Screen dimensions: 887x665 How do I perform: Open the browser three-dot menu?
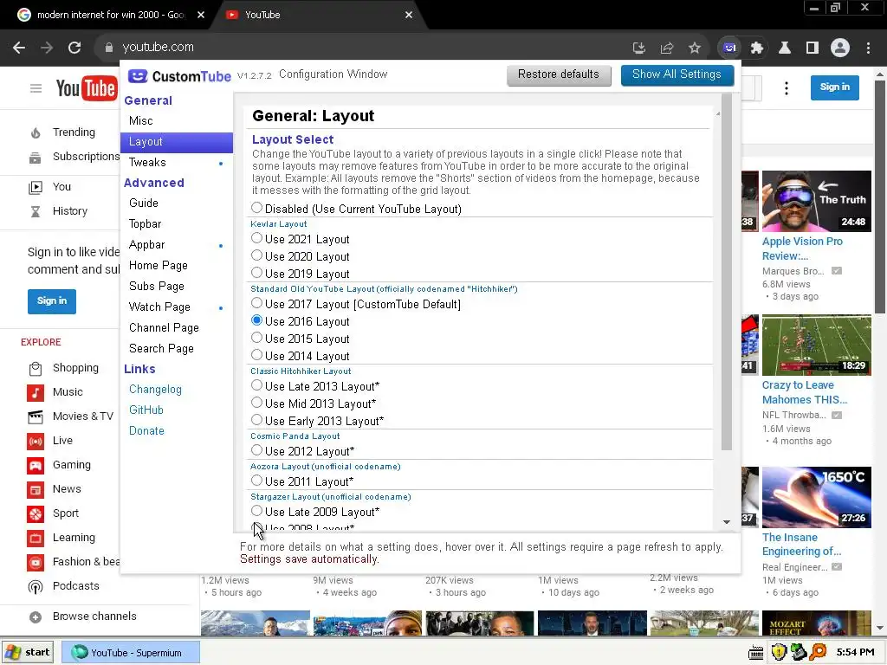coord(868,48)
